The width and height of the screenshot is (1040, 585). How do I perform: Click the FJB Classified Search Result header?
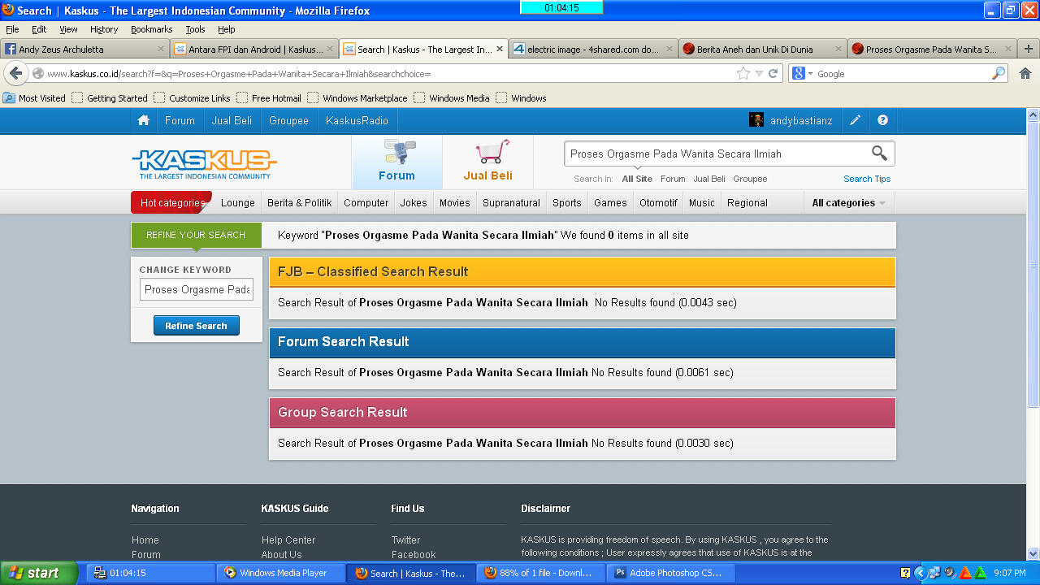[582, 271]
